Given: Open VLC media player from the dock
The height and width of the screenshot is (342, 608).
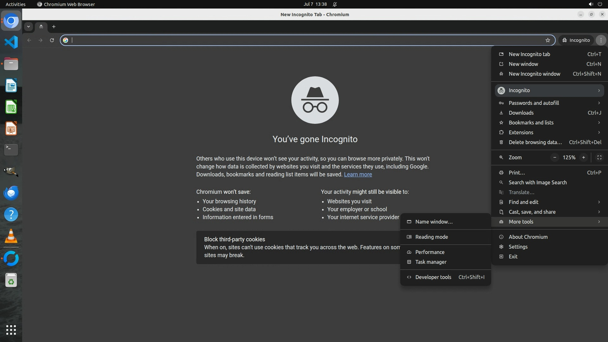Looking at the screenshot, I should coord(11,236).
